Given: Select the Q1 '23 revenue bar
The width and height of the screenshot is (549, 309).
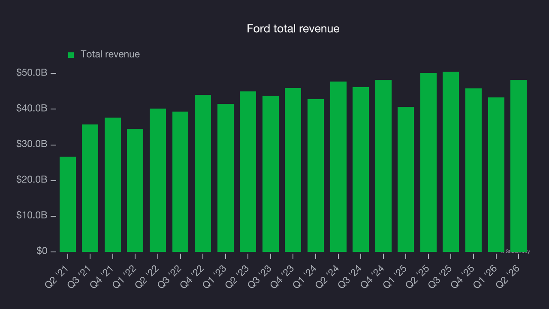Looking at the screenshot, I should 226,178.
